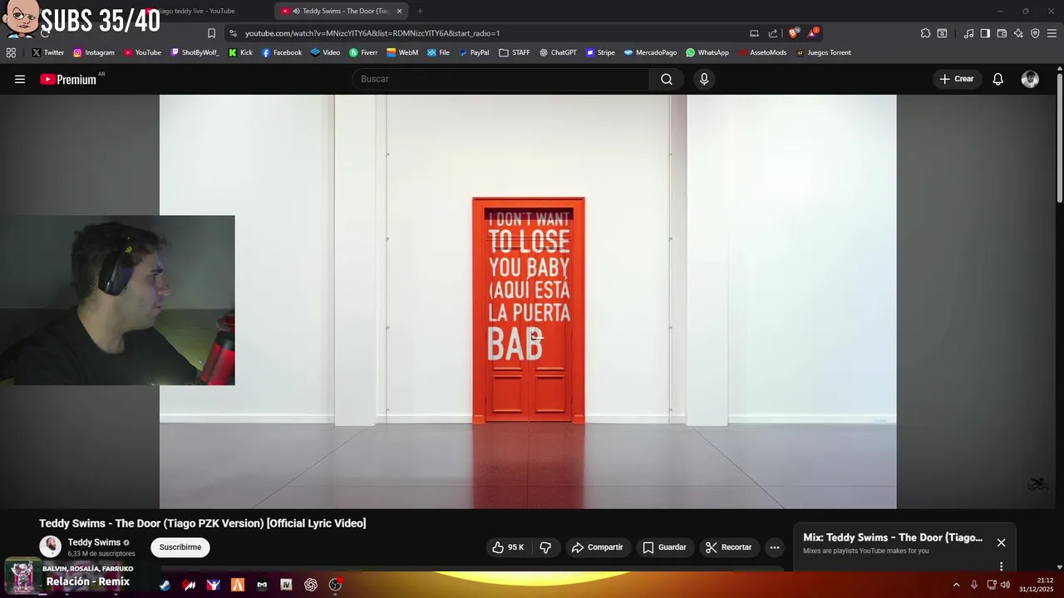Click the share page icon in address bar
Image resolution: width=1064 pixels, height=598 pixels.
[x=773, y=33]
